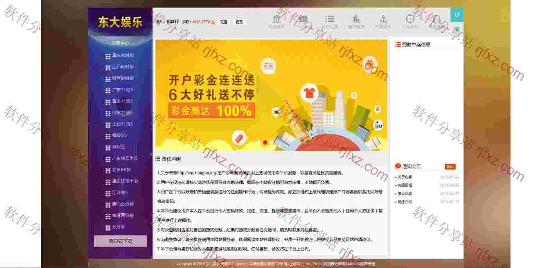The width and height of the screenshot is (546, 268).
Task: Click the 客户端下载 download button
Action: coord(120,241)
